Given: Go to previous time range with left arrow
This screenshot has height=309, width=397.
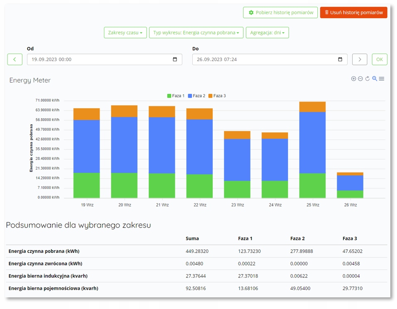Looking at the screenshot, I should click(15, 59).
